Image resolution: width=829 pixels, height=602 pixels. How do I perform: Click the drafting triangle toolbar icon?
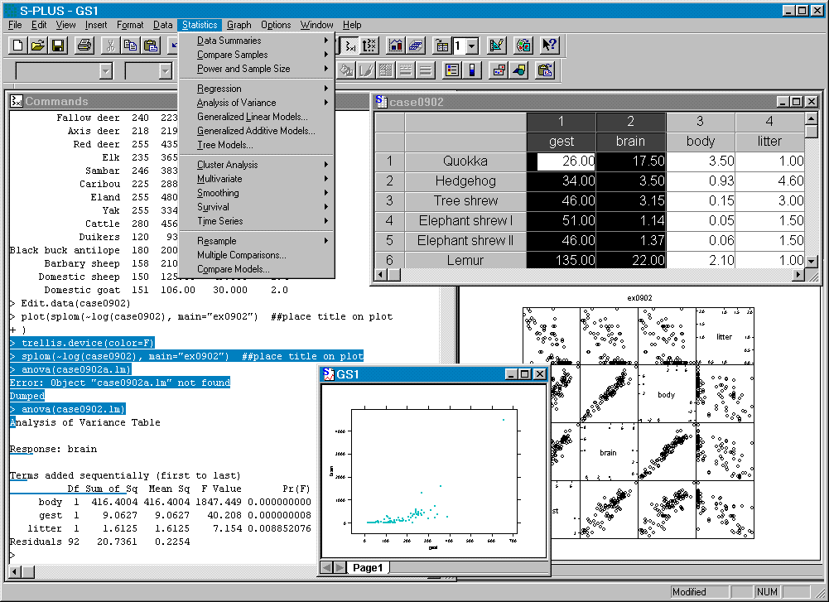pos(496,46)
